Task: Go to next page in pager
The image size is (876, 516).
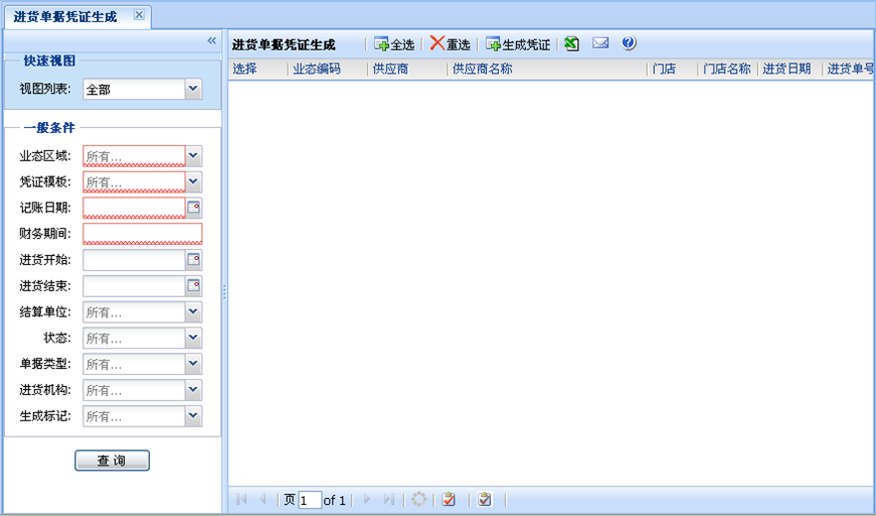Action: (367, 499)
